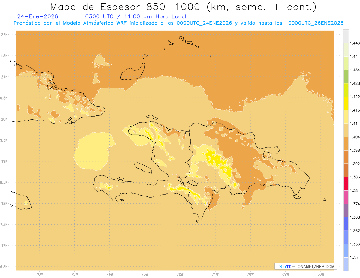Image resolution: width=360 pixels, height=278 pixels.
Task: Click the legend value 1.422
Action: (355, 97)
